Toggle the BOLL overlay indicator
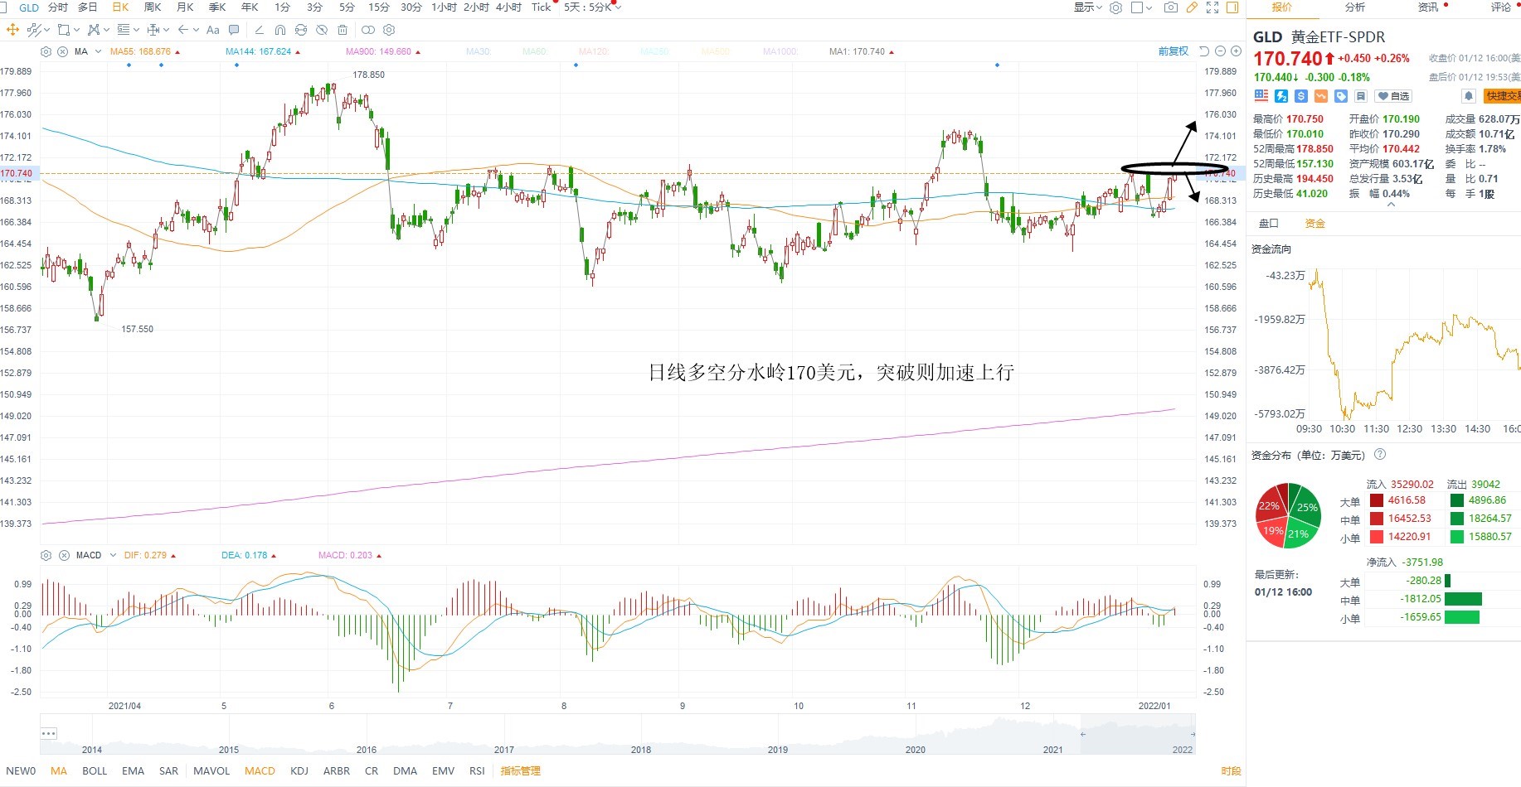 tap(95, 770)
